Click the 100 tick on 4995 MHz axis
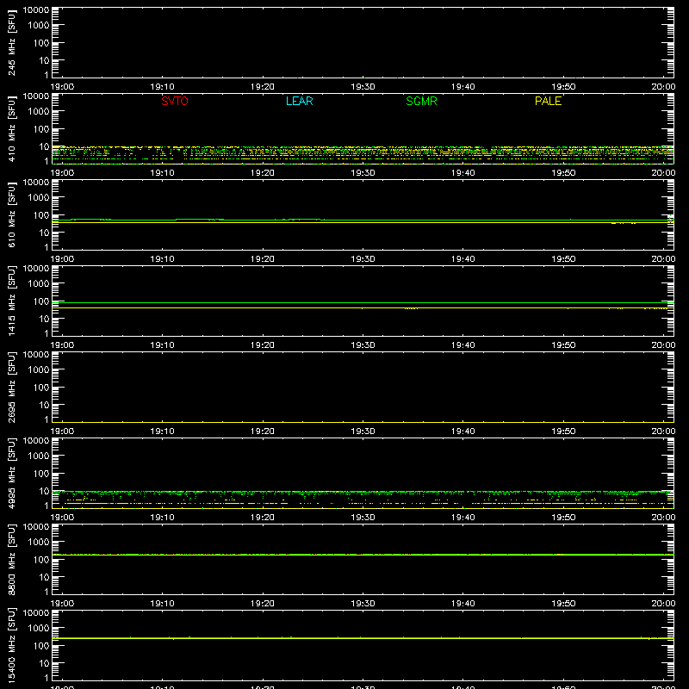Image resolution: width=689 pixels, height=689 pixels. [41, 474]
